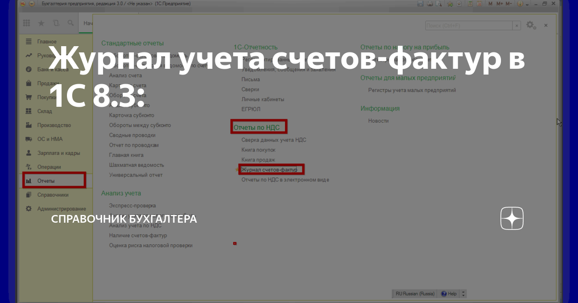Click Add to favorites star-arrow icon
Viewport: 578px width, 303px height.
(450, 3)
